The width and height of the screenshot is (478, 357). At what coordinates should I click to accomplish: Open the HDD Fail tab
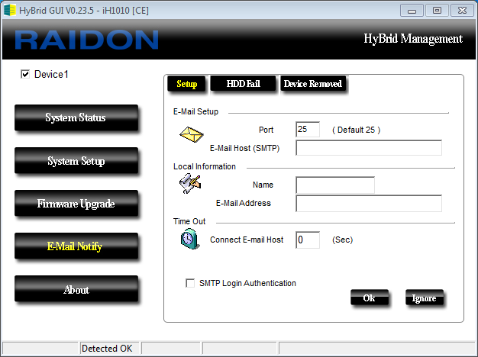(x=243, y=84)
